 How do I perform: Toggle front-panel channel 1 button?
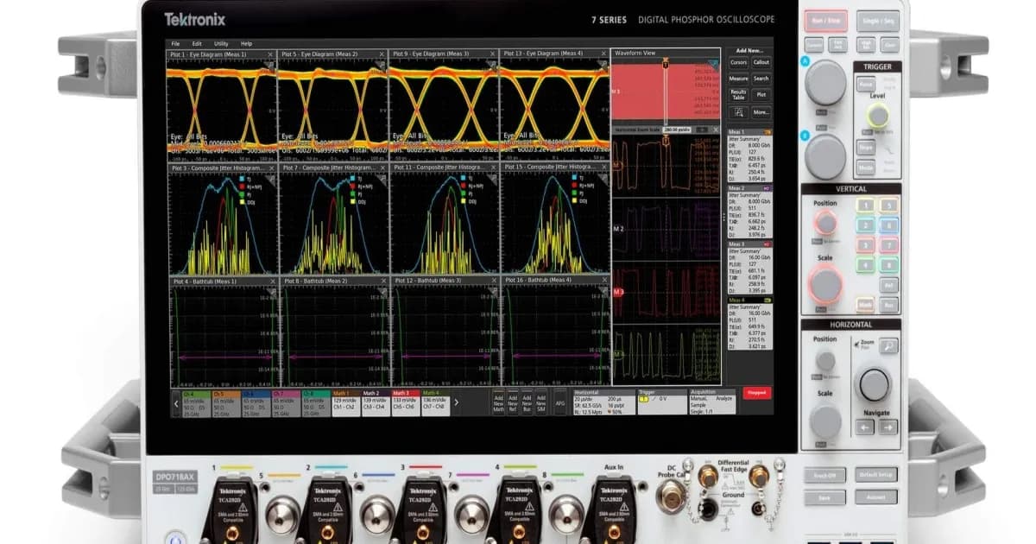[x=865, y=206]
